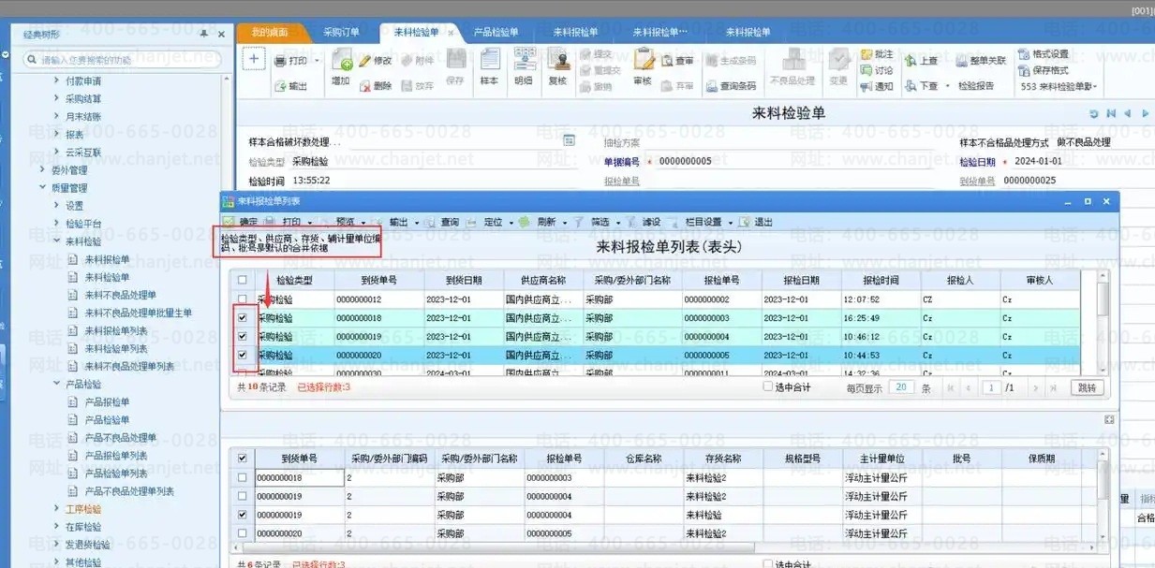Click the 明细 (Details) toolbar icon
The height and width of the screenshot is (568, 1155).
pyautogui.click(x=523, y=68)
